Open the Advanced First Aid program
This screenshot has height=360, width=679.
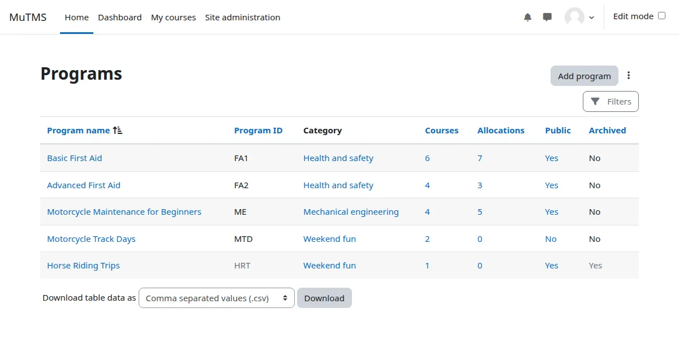tap(84, 185)
